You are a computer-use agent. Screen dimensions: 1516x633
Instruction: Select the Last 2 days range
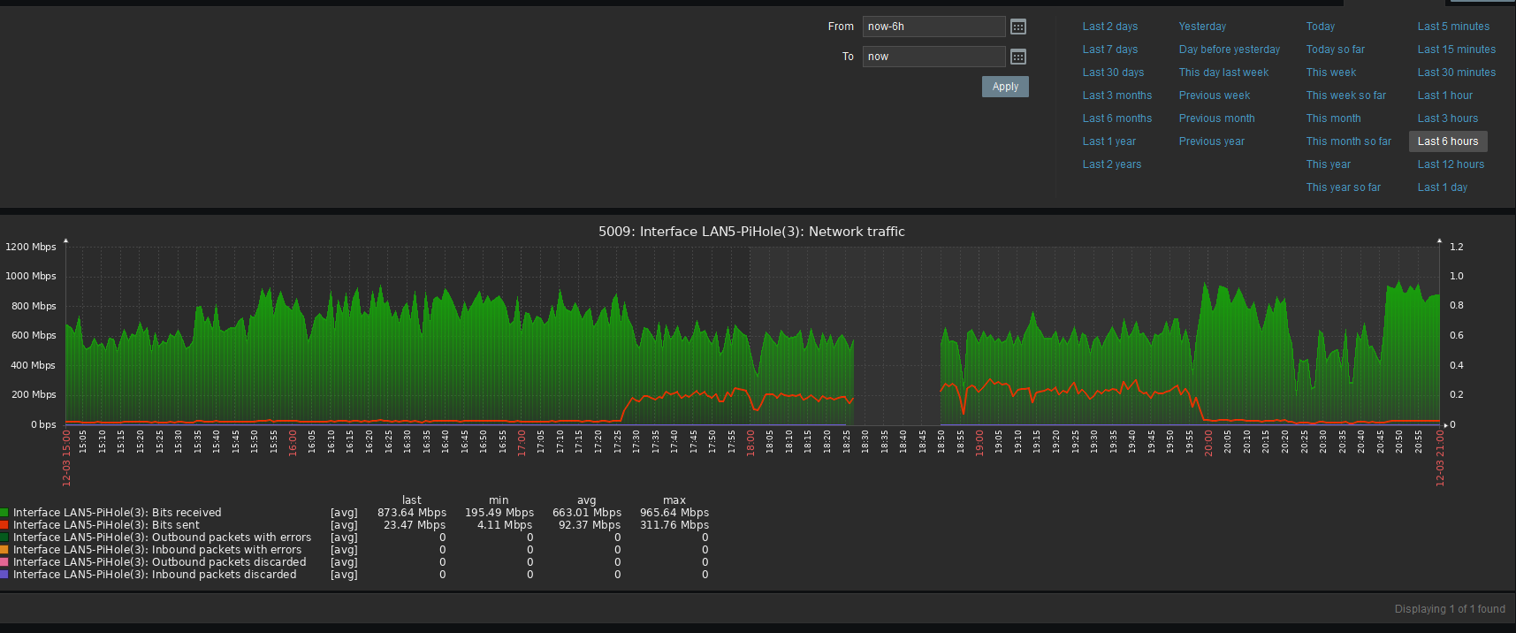(x=1109, y=27)
